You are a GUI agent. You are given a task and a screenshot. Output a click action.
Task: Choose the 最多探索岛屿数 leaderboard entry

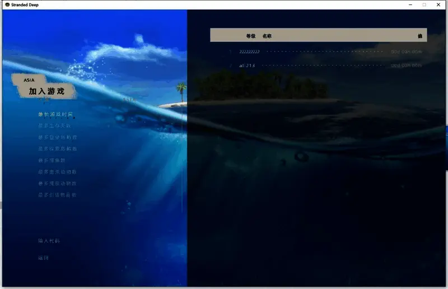coord(57,149)
